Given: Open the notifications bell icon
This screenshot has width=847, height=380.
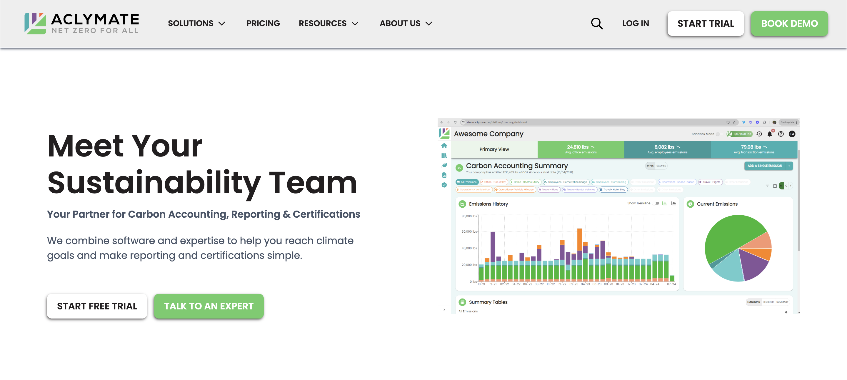Looking at the screenshot, I should tap(769, 134).
